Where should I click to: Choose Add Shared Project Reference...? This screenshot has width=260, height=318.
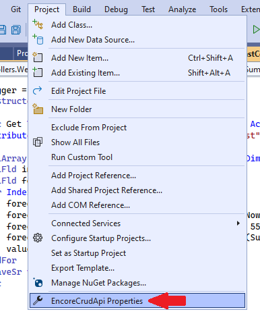[x=137, y=190]
